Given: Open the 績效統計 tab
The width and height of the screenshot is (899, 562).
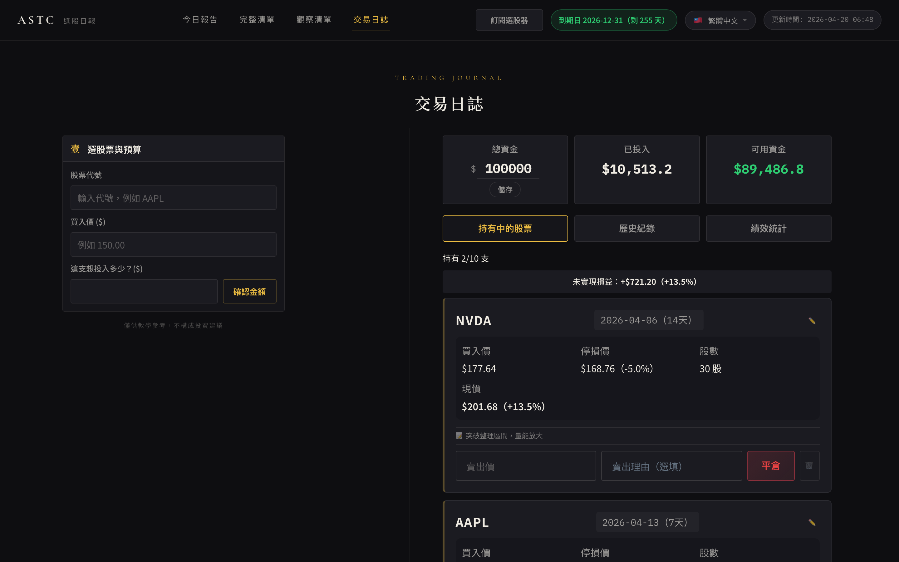Looking at the screenshot, I should coord(768,229).
